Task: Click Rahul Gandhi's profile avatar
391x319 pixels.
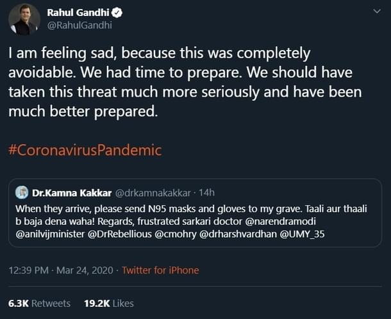Action: tap(24, 19)
